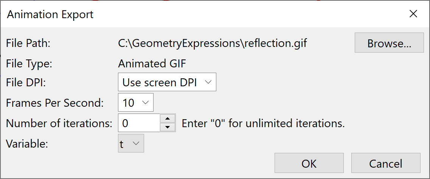Focus the Number of iterations input field

tap(139, 123)
